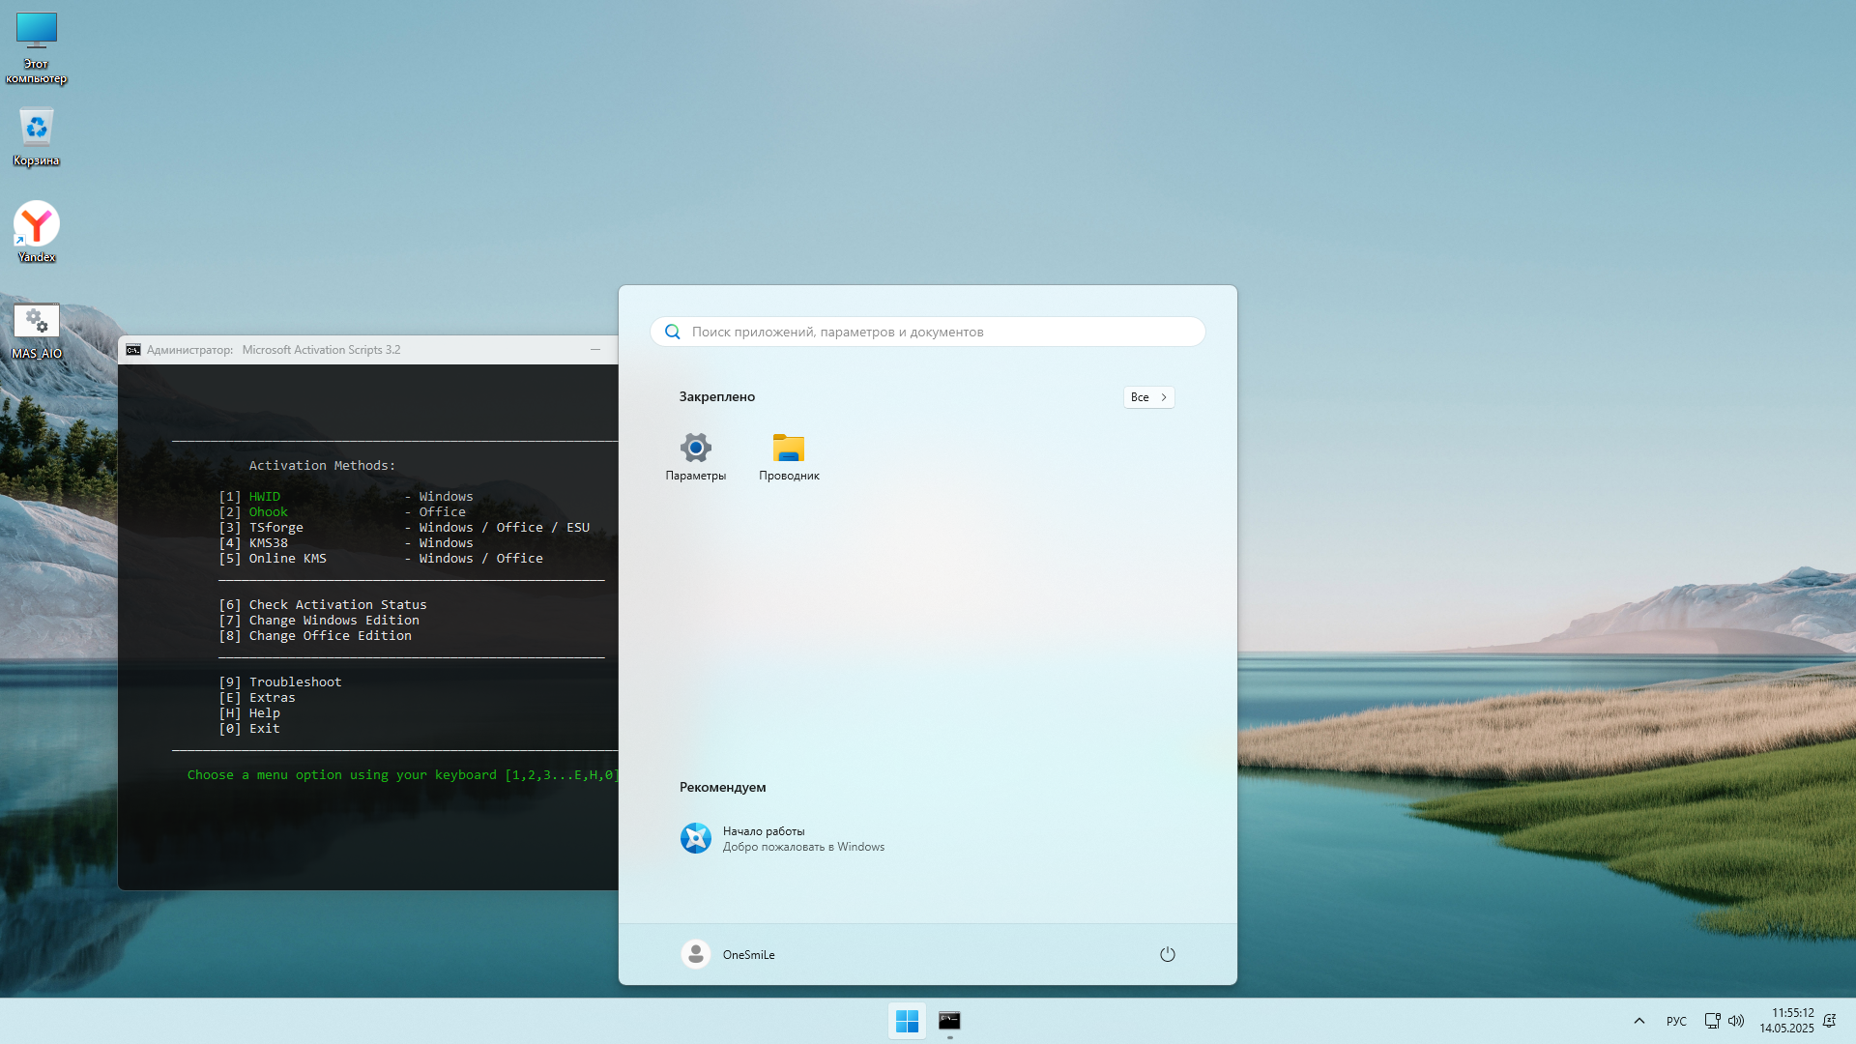Switch input language РУС indicator
The image size is (1856, 1044).
[1676, 1021]
